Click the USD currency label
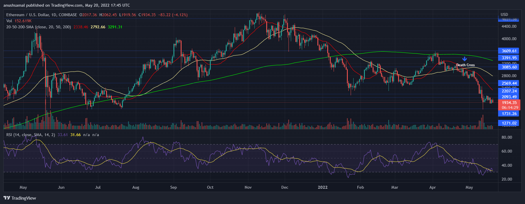This screenshot has height=204, width=525. point(504,14)
